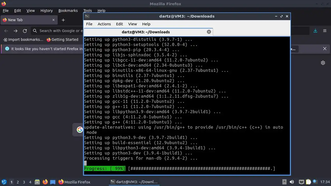
Task: Click the 'update-alternatives: using /usr/bin/g++' line
Action: [x=183, y=127]
